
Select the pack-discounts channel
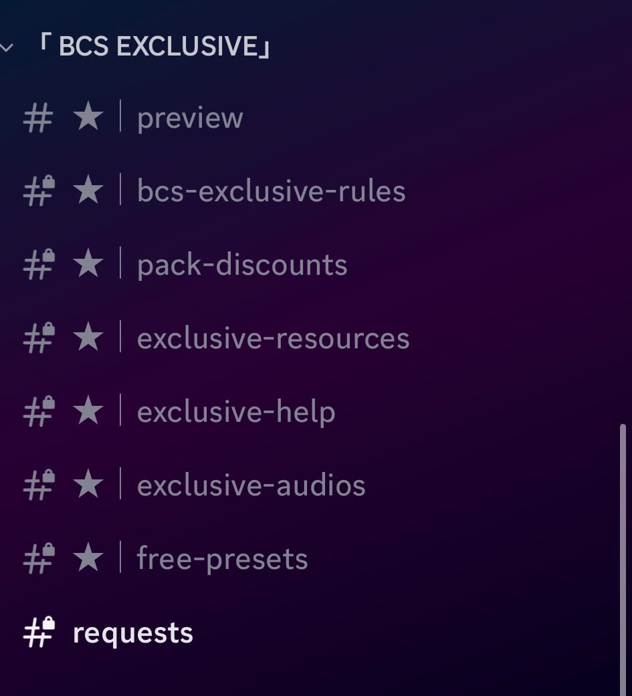point(242,265)
